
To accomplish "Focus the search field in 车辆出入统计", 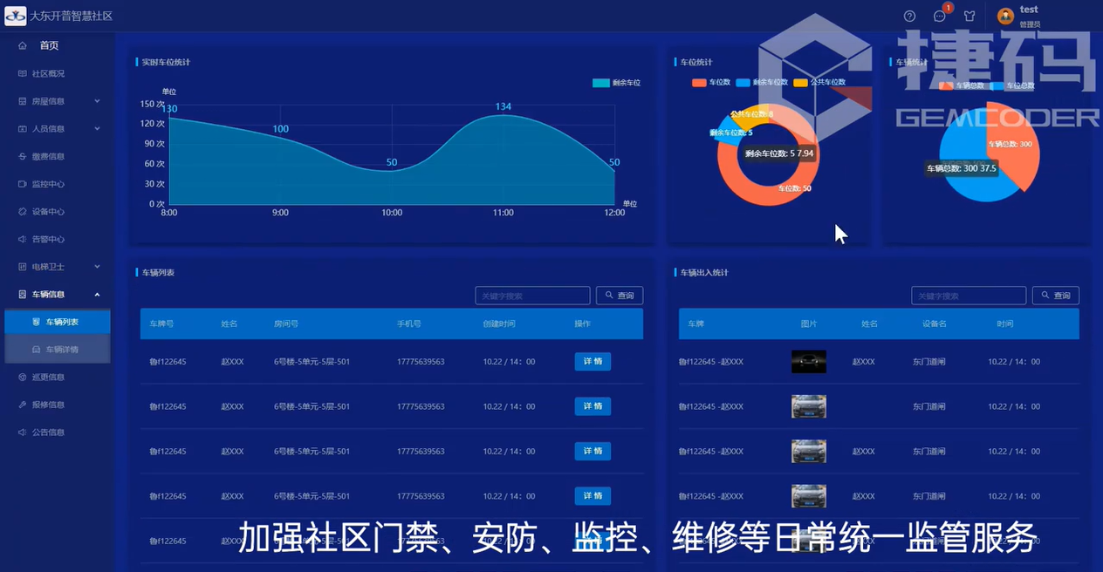I will [x=968, y=296].
